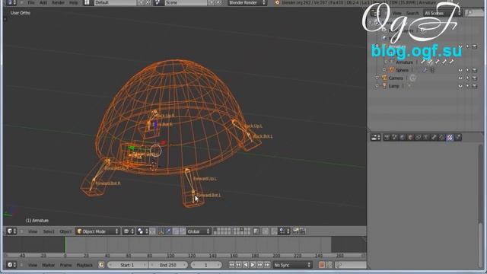Open the Add menu in top bar
The width and height of the screenshot is (487, 274).
(43, 2)
